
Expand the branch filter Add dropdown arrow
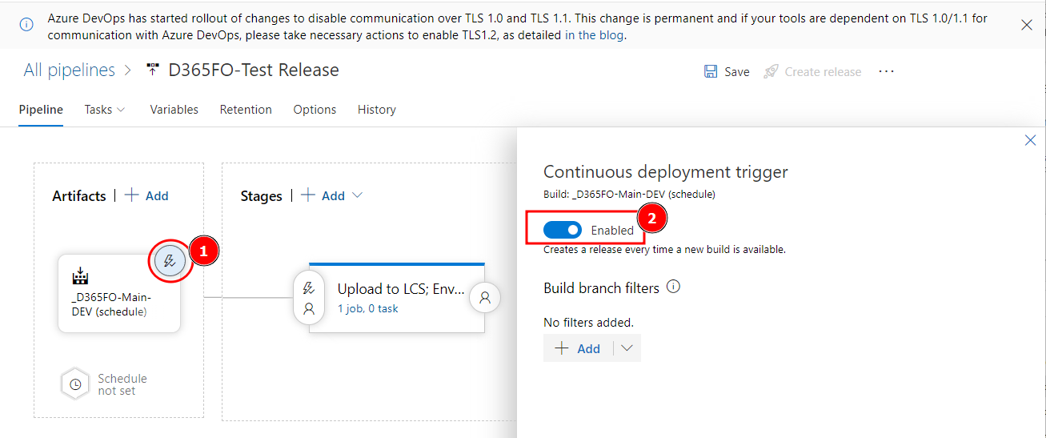tap(627, 348)
